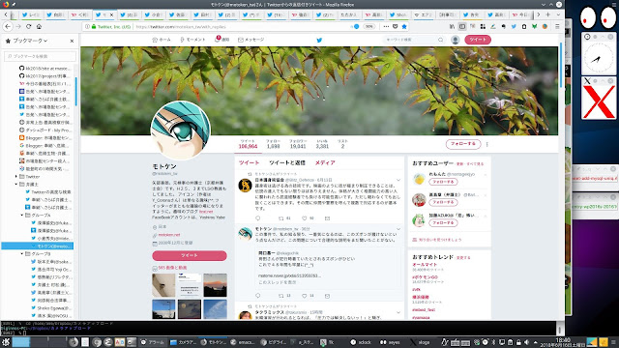
Task: Collapse the 弁護士 bookmark folder
Action: tap(16, 185)
